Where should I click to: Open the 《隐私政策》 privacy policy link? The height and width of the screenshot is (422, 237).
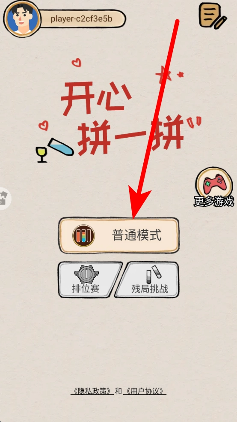pyautogui.click(x=92, y=391)
